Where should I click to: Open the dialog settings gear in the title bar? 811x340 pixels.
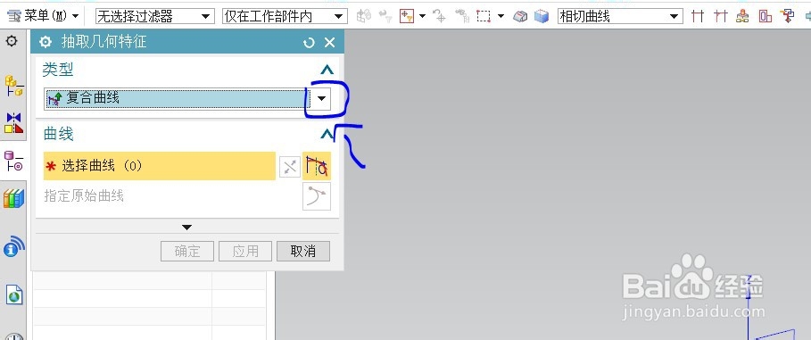(x=46, y=43)
